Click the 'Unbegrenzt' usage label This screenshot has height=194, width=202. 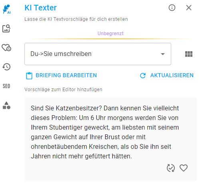(x=110, y=34)
